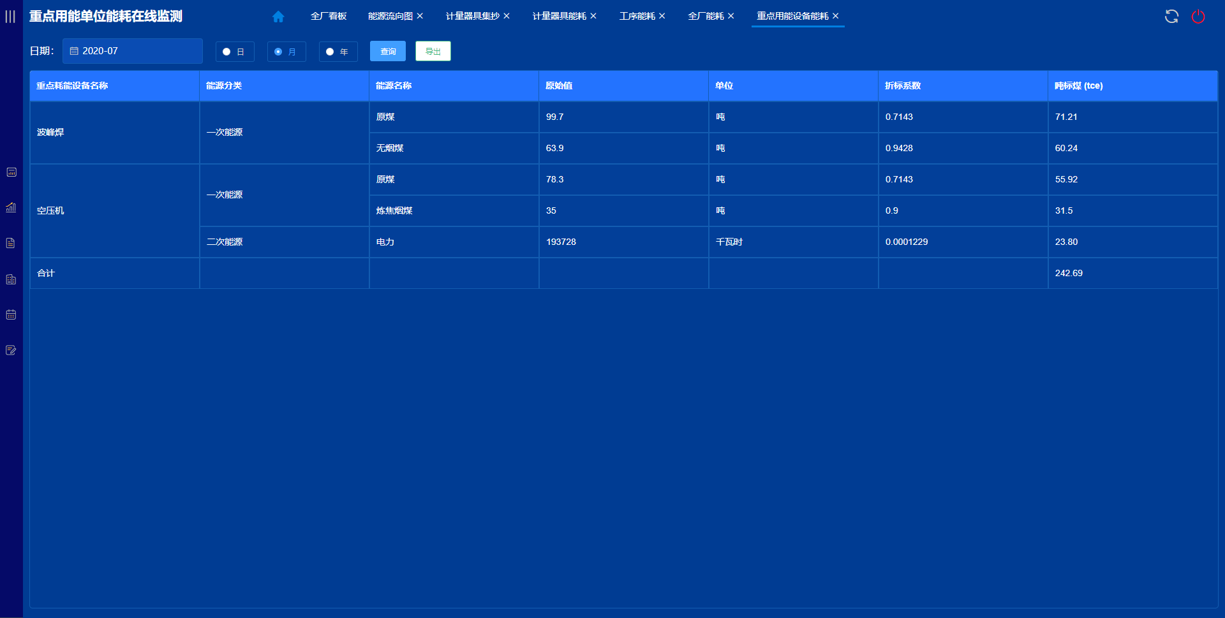The image size is (1225, 618).
Task: Close the 工序能耗 tab
Action: point(662,16)
